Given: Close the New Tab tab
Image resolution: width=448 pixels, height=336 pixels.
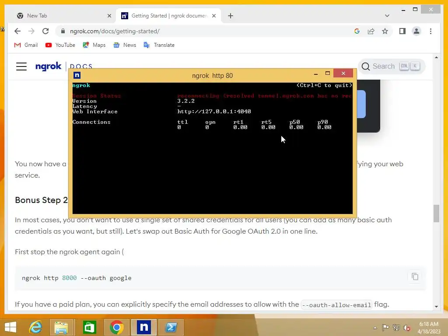Looking at the screenshot, I should (109, 16).
